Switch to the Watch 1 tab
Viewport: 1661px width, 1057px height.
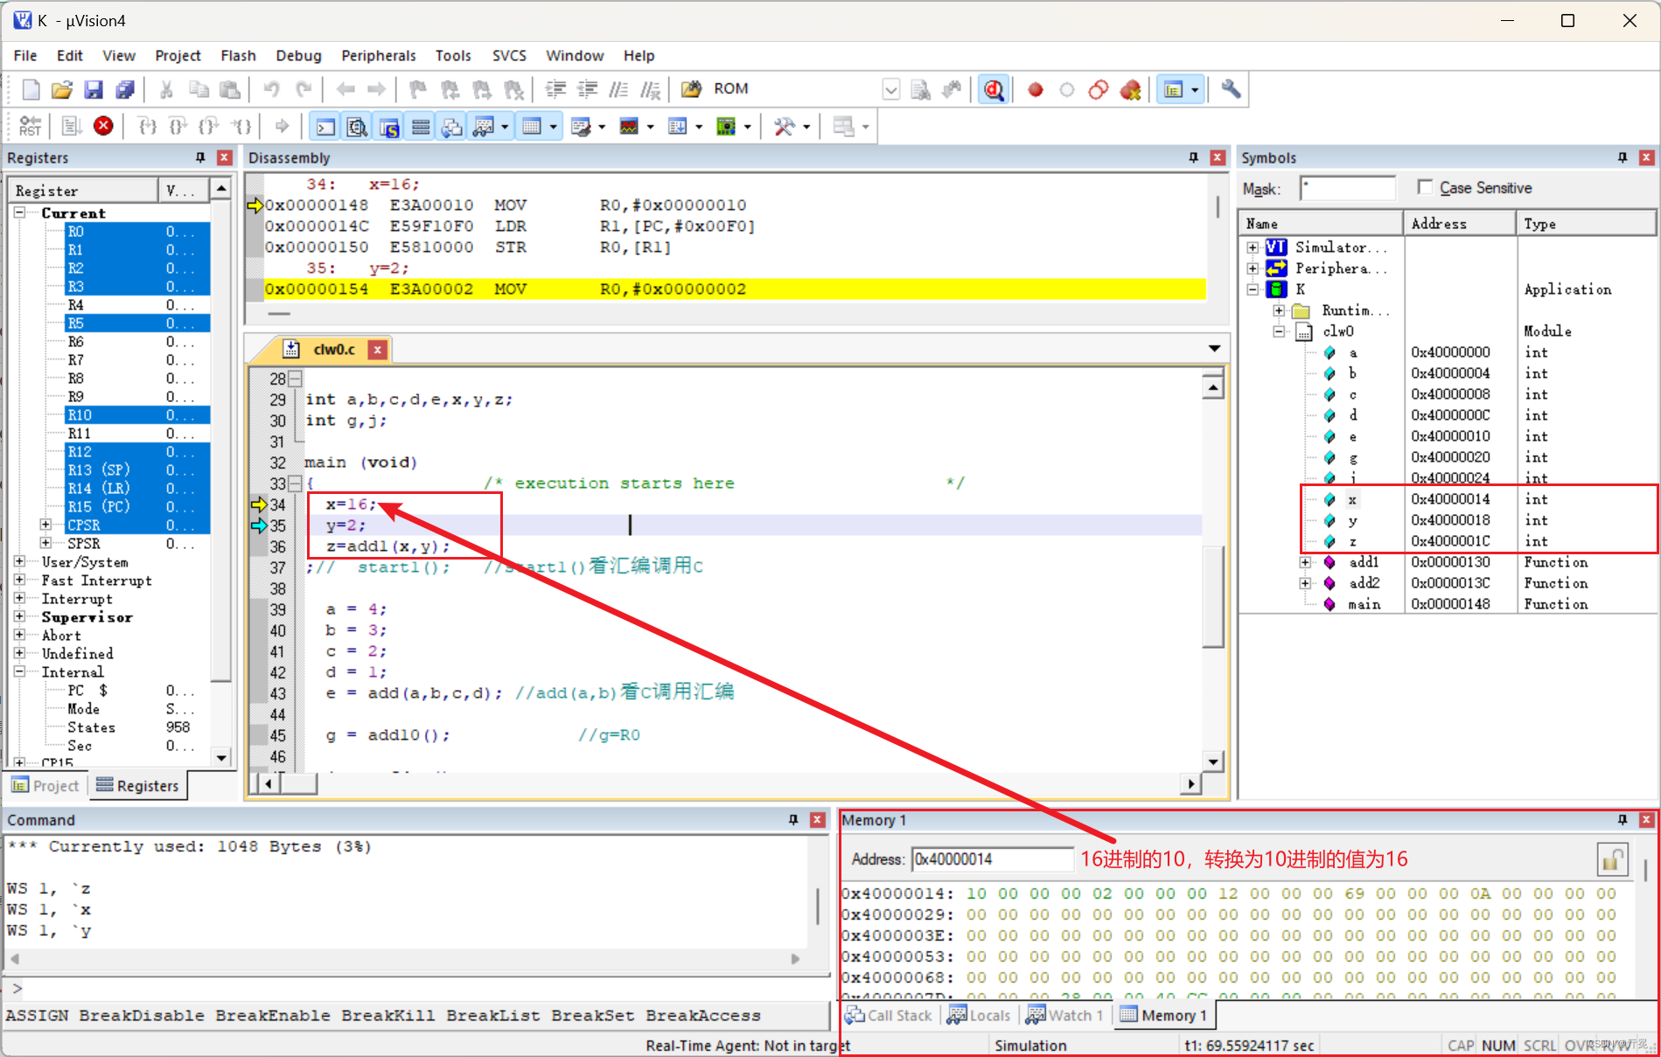click(x=1065, y=1015)
